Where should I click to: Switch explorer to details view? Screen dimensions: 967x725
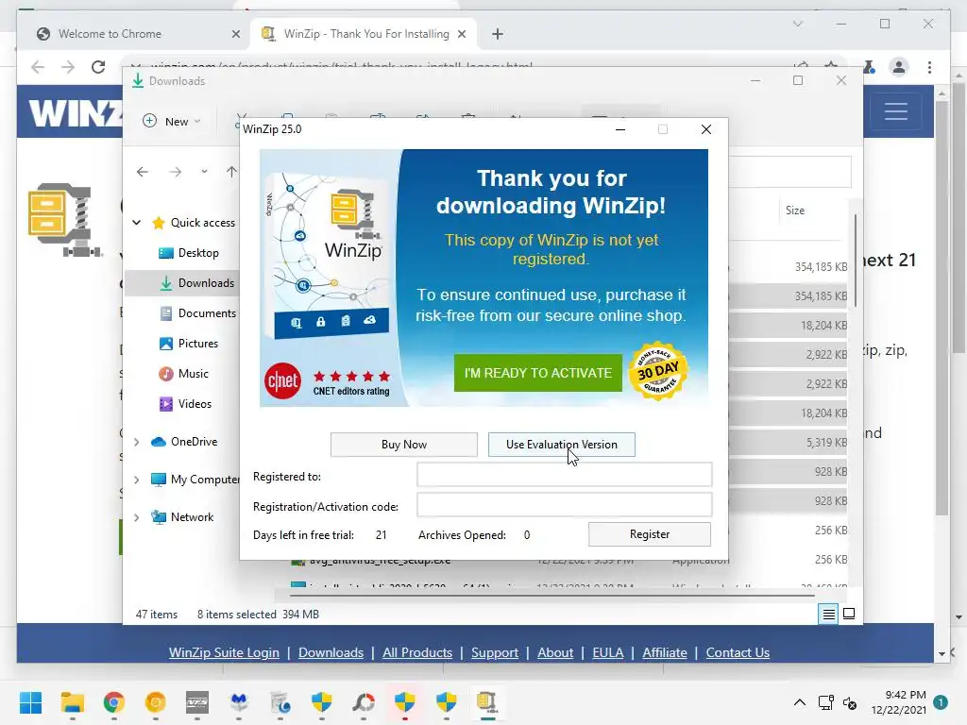(828, 614)
